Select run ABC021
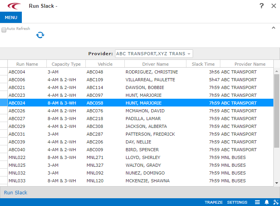The image size is (280, 206). tap(17, 87)
